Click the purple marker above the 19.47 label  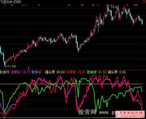[112, 5]
